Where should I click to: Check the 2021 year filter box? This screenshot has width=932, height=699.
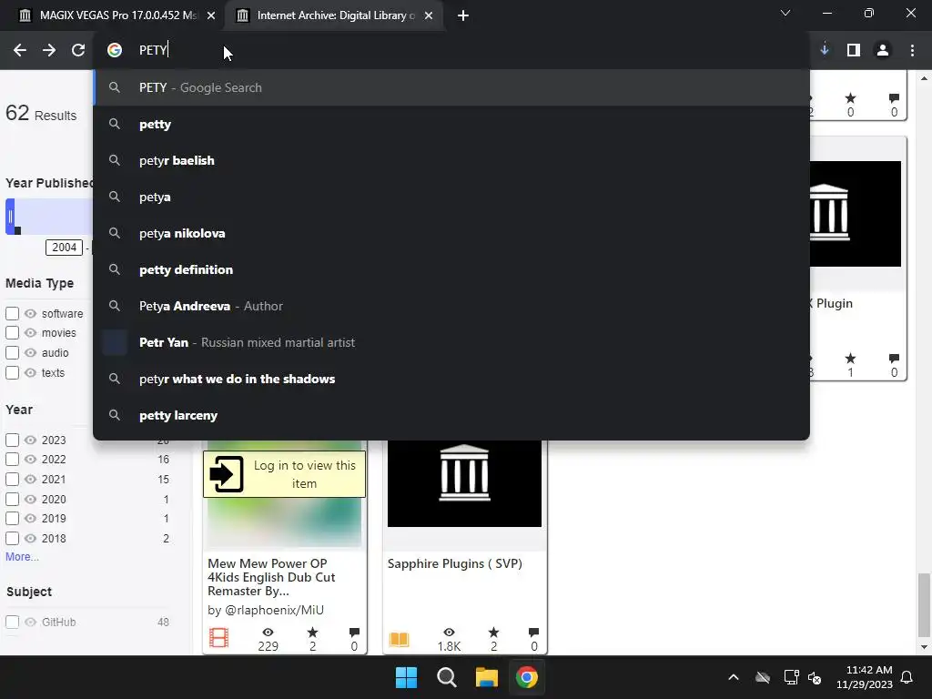point(12,479)
